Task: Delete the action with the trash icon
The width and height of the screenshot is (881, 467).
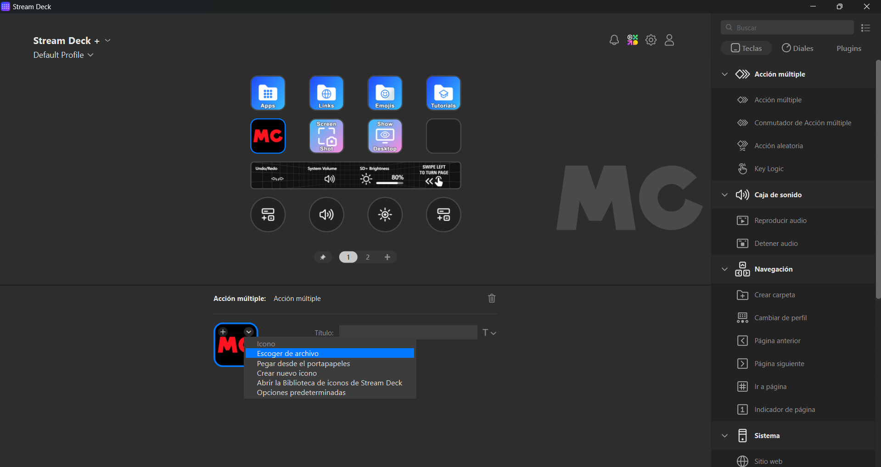Action: click(x=492, y=299)
